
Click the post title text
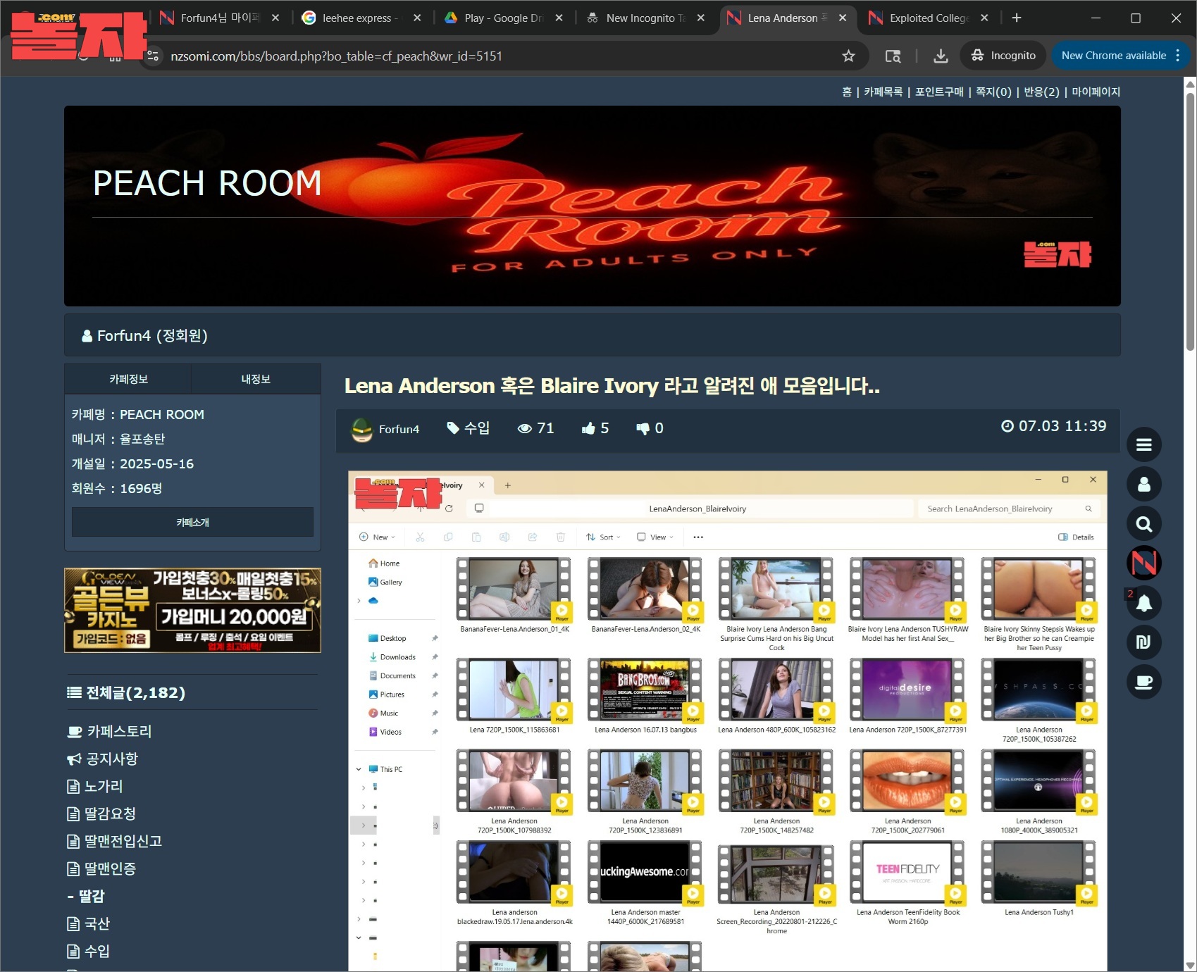pos(612,386)
